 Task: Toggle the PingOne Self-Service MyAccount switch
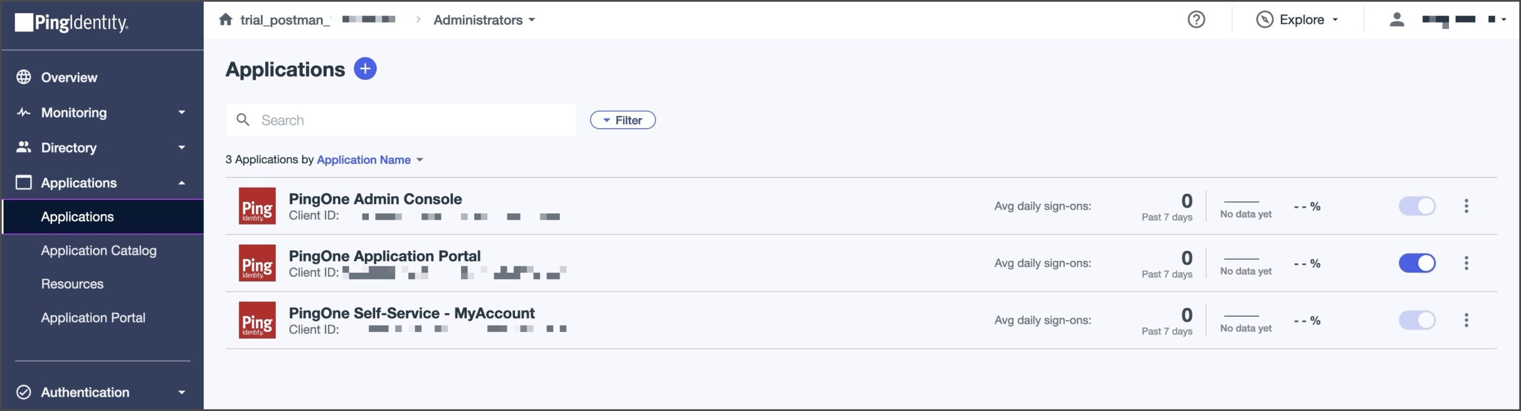[x=1417, y=320]
